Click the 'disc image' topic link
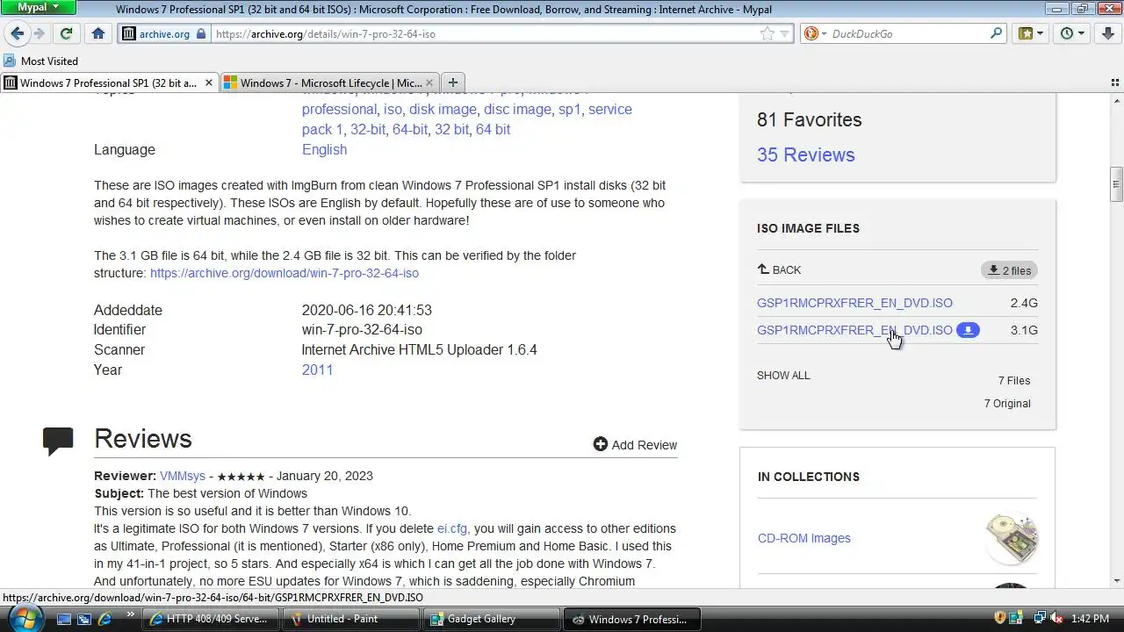 point(517,109)
